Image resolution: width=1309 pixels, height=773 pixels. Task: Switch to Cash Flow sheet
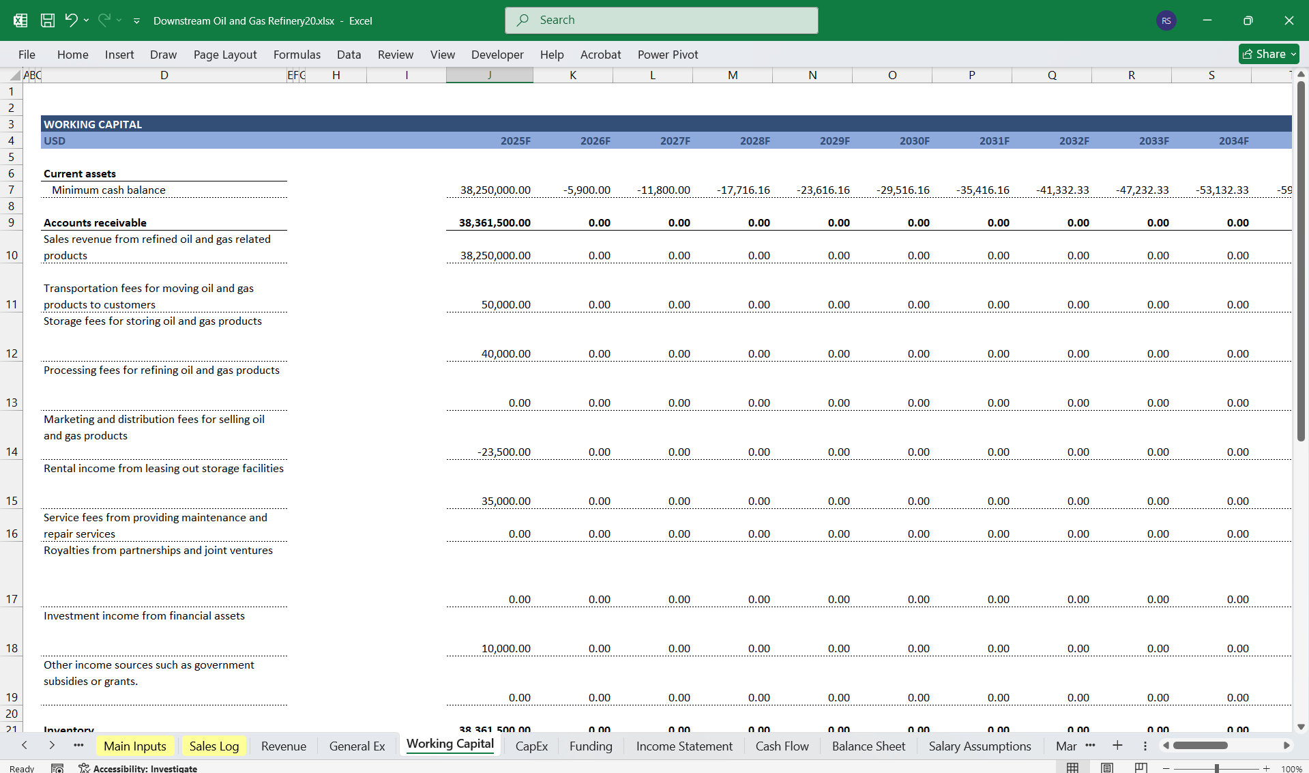[782, 746]
